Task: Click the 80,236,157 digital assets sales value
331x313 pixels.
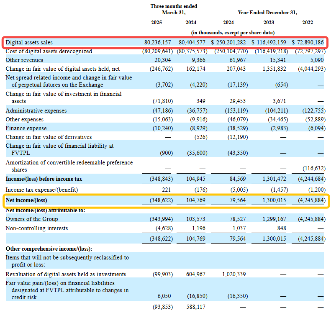Action: [x=157, y=42]
